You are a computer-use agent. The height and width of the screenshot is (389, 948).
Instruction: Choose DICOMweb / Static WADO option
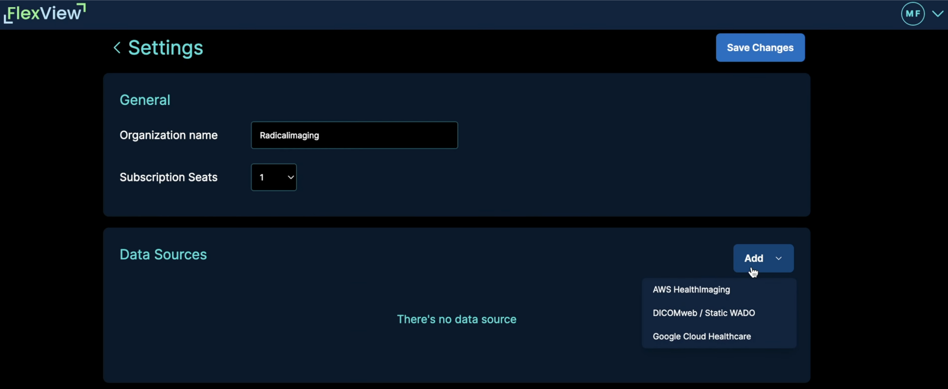(x=703, y=313)
